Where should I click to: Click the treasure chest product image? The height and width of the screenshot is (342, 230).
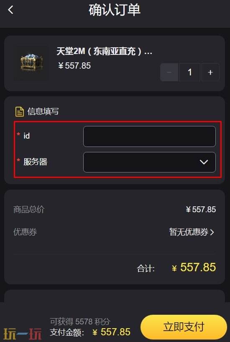pos(32,64)
